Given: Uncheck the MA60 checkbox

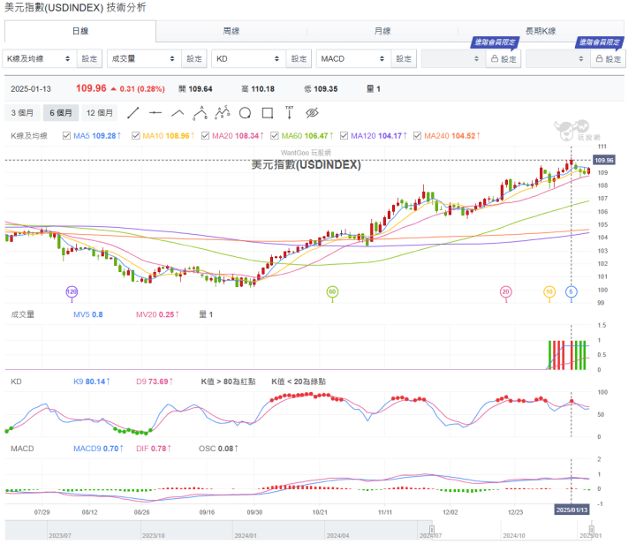Looking at the screenshot, I should 275,136.
